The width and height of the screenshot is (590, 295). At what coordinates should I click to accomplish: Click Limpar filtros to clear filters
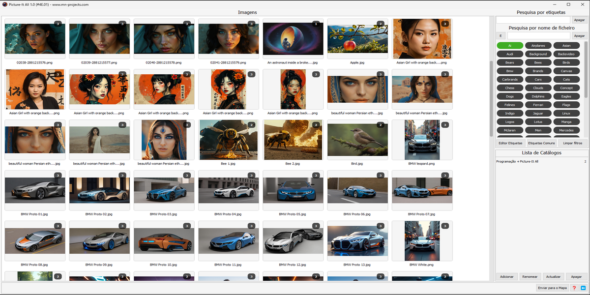pyautogui.click(x=573, y=143)
